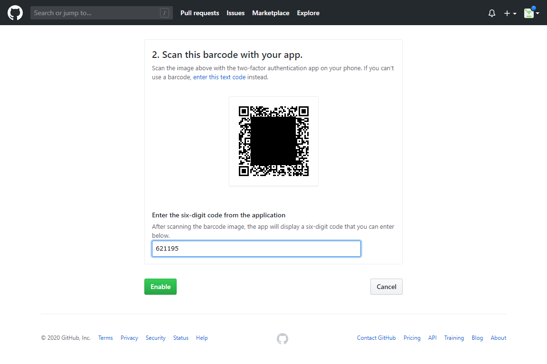The image size is (547, 364).
Task: Click the footer GitHub mark icon
Action: tap(283, 338)
